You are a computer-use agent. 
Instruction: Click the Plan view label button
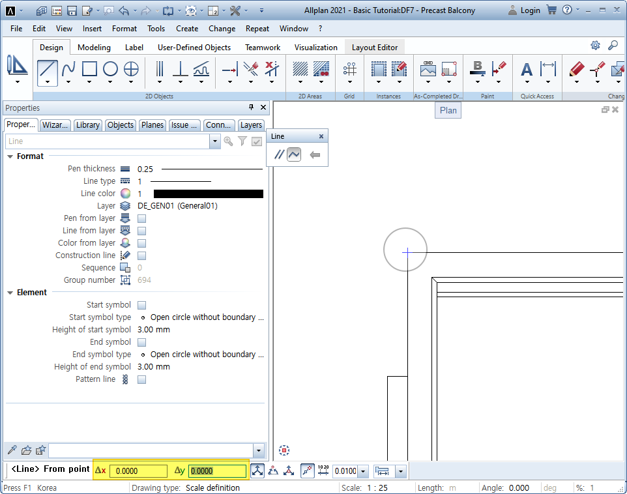pos(448,110)
